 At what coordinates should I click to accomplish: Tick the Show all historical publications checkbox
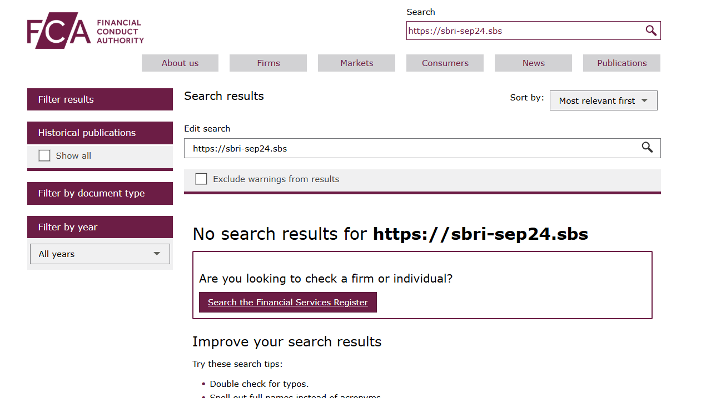(x=44, y=155)
